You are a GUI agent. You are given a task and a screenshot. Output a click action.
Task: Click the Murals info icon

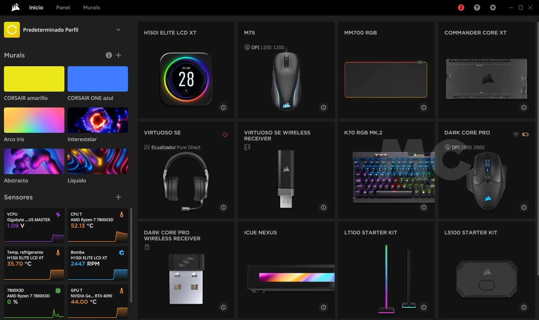pyautogui.click(x=109, y=55)
